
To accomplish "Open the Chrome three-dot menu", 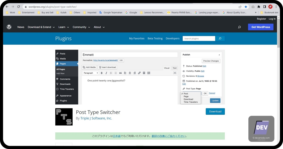I will point(276,7).
